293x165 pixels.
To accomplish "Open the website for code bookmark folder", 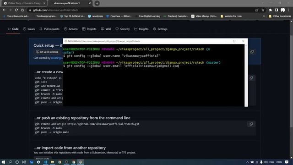I will 231,16.
